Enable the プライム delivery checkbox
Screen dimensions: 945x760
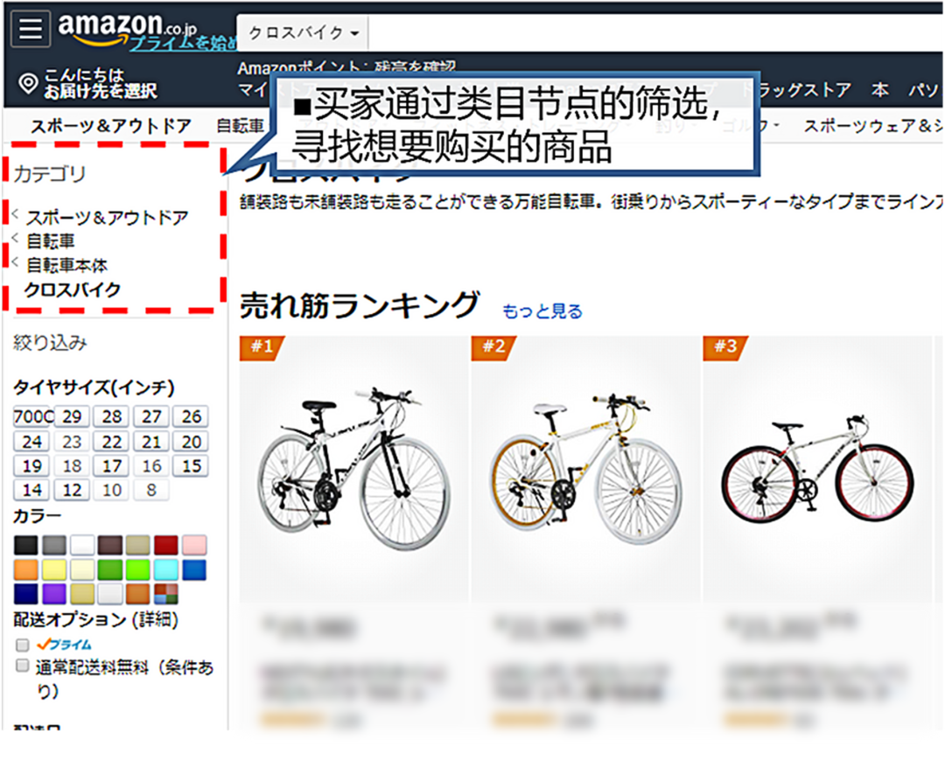point(22,645)
